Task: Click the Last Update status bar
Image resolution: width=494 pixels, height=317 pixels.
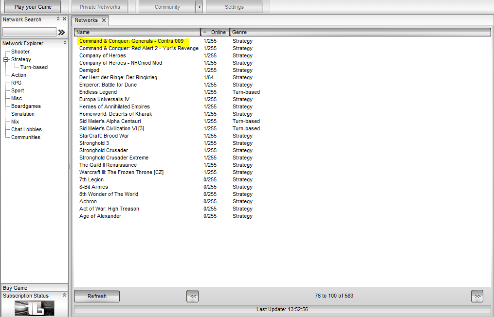Action: tap(282, 309)
